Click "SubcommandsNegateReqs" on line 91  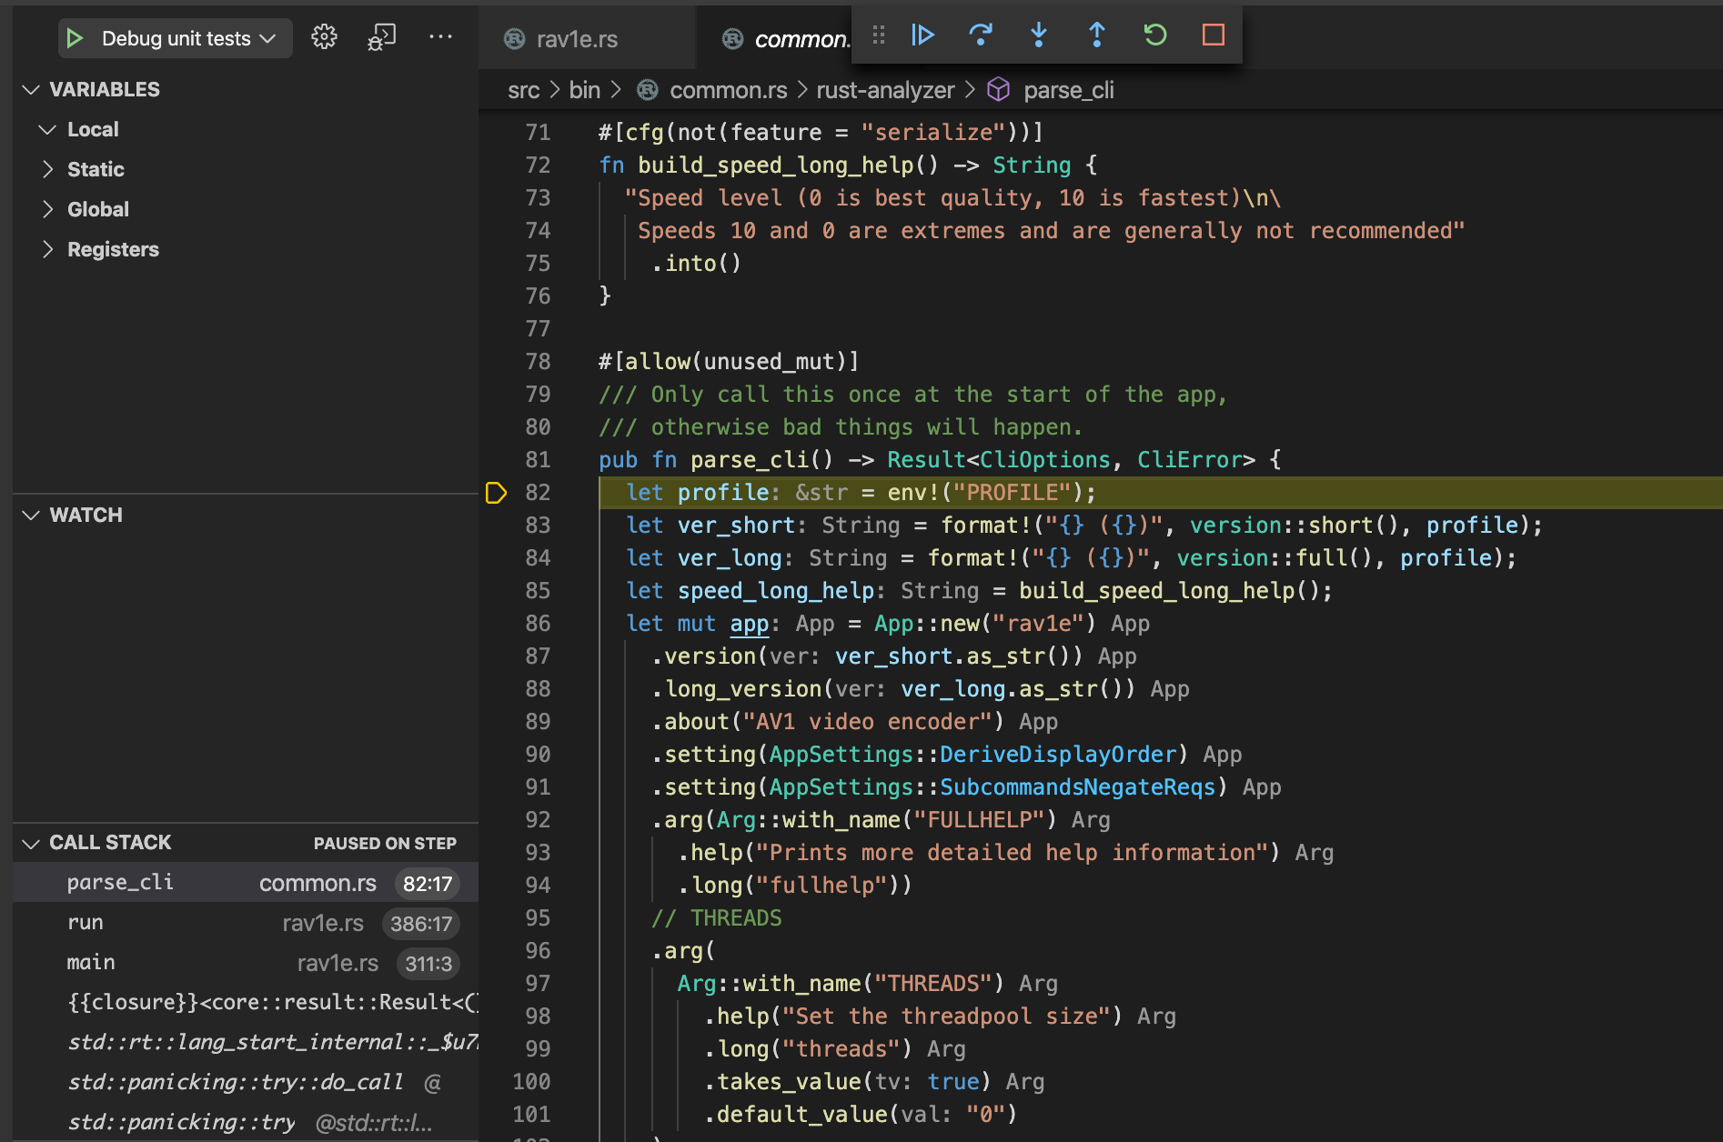[1078, 787]
